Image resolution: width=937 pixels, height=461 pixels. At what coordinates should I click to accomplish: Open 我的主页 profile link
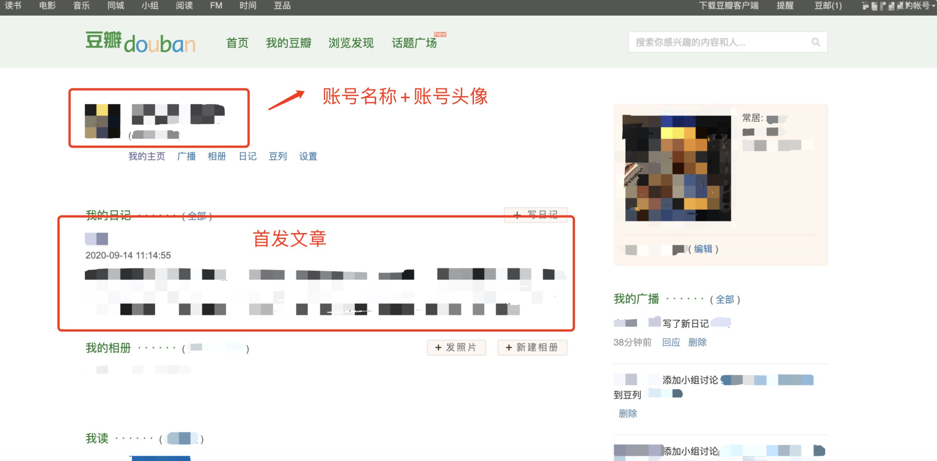(147, 156)
